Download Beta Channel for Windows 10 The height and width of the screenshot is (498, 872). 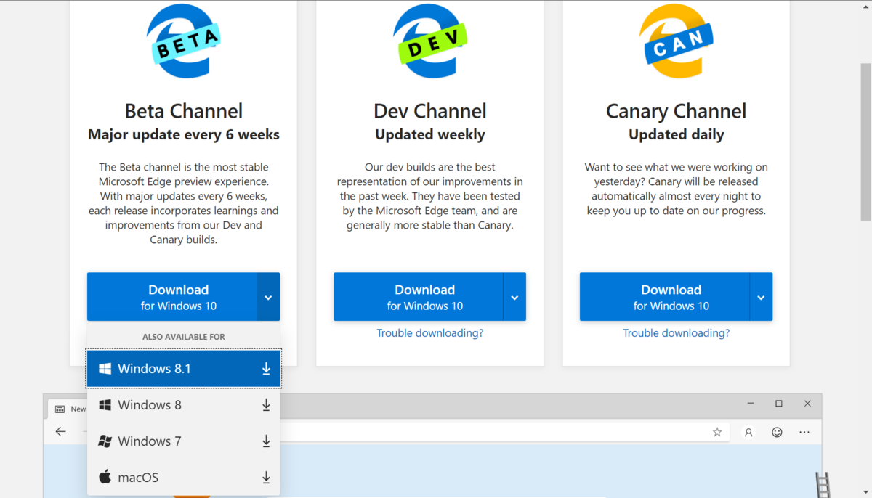[x=171, y=297]
